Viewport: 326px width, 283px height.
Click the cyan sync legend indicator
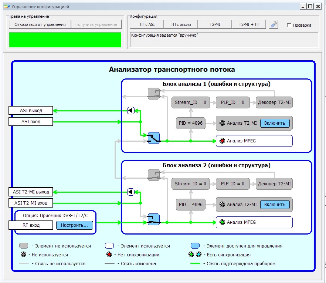(199, 255)
